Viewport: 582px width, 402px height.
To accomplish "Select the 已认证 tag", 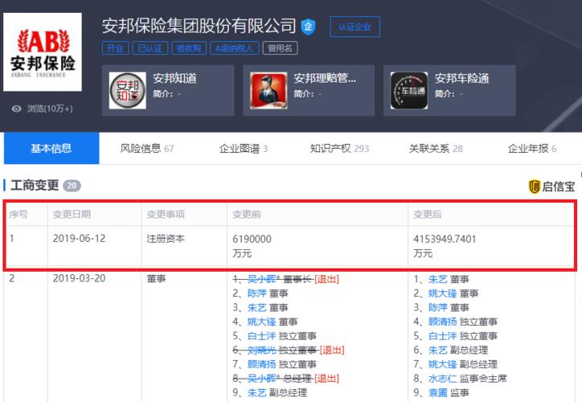I will tap(150, 48).
